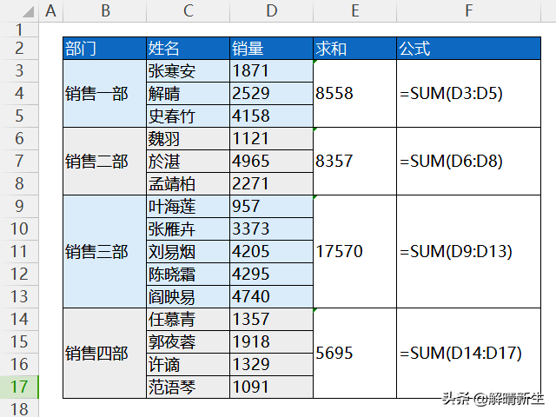556x417 pixels.
Task: Select row 16 header
Action: (19, 364)
